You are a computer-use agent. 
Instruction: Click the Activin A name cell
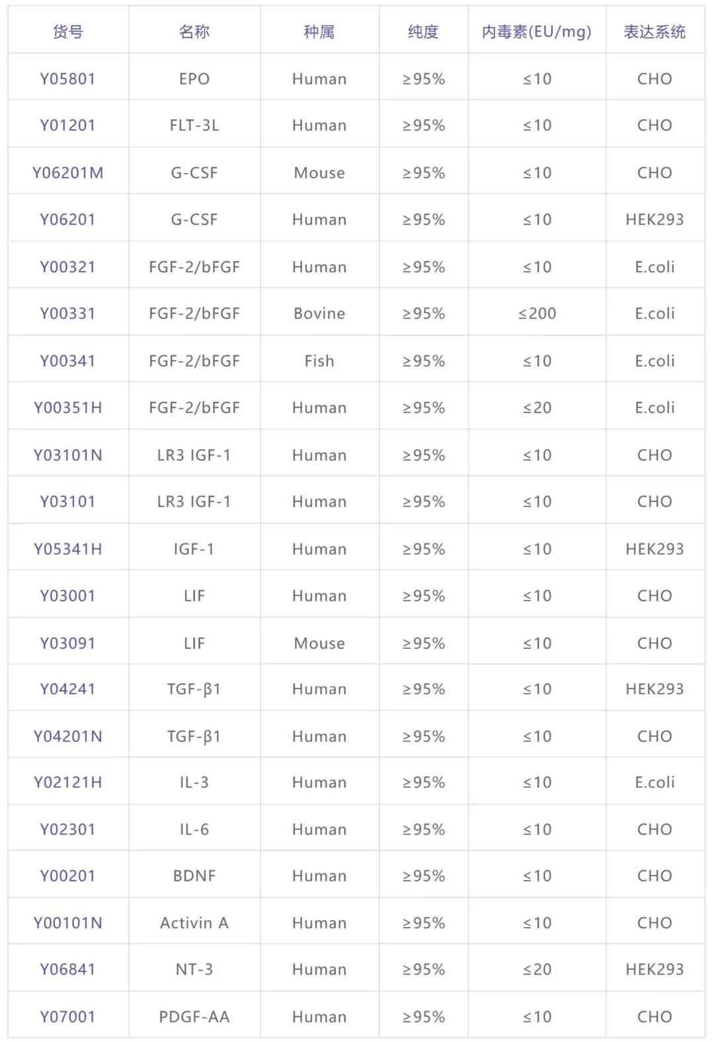point(194,923)
